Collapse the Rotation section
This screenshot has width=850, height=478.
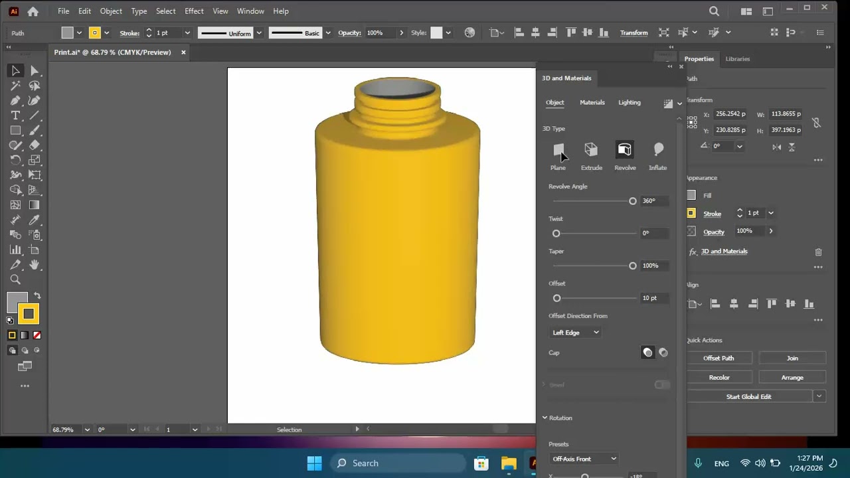[545, 418]
